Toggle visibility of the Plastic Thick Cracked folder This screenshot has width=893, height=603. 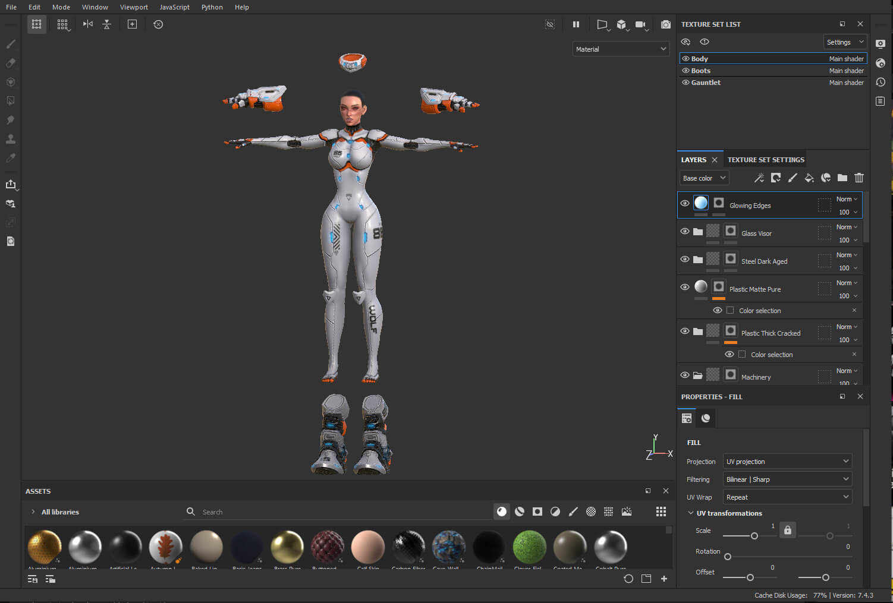685,331
